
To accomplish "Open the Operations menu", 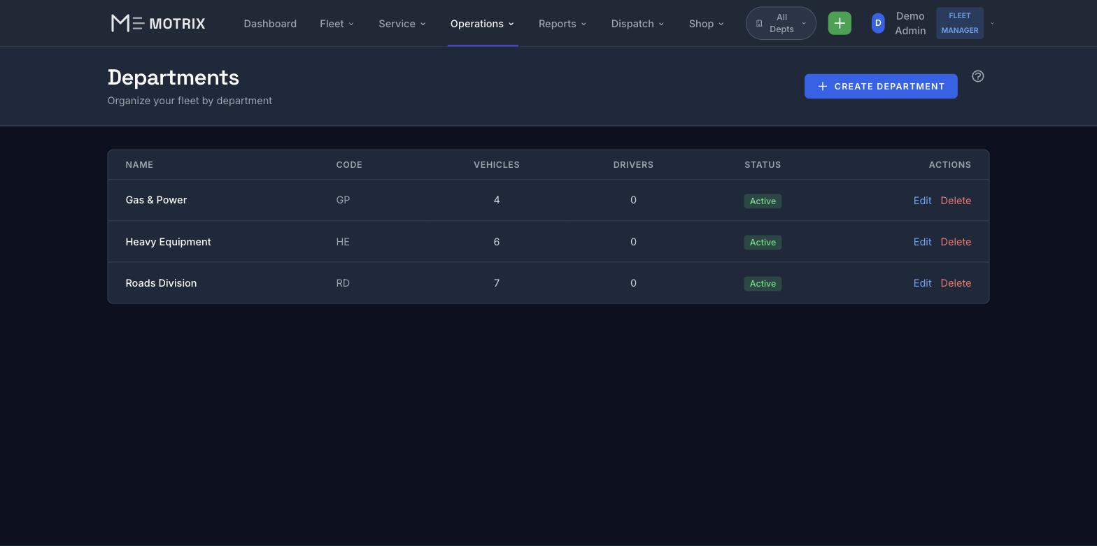I will point(483,23).
